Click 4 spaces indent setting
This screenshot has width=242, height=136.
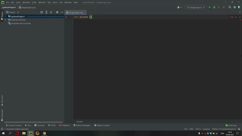coord(206,129)
